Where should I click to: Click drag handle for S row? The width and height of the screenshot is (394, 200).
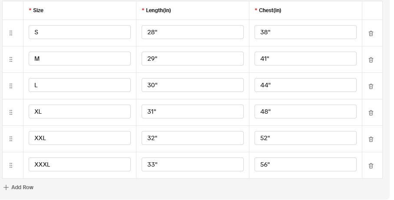(x=11, y=33)
